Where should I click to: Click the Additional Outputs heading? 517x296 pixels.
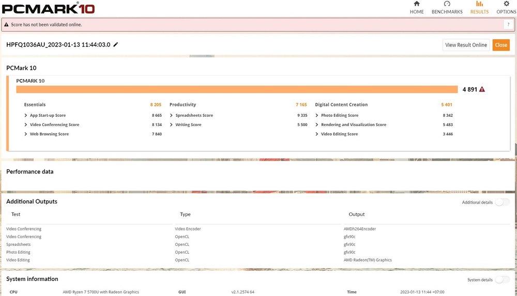pyautogui.click(x=32, y=201)
